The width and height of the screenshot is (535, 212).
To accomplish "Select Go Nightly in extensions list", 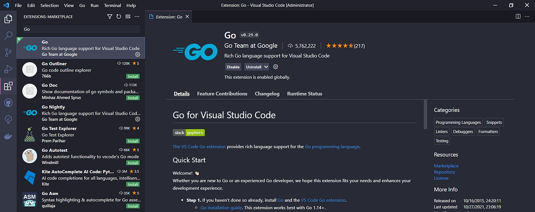I will [82, 113].
